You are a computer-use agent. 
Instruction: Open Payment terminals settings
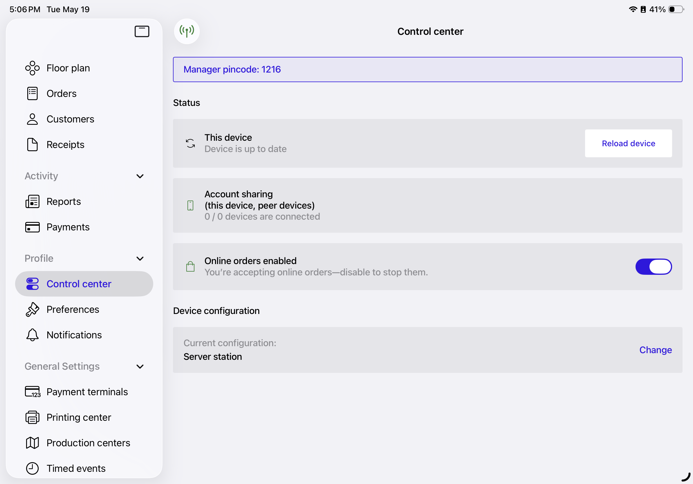[84, 392]
